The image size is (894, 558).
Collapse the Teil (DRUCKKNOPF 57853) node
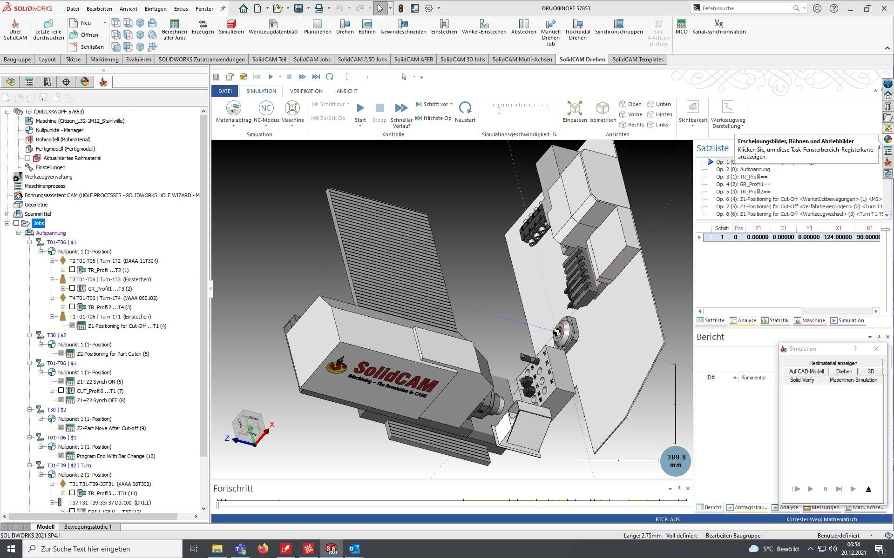7,112
